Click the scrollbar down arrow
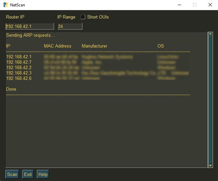Viewport: 218px width, 181px height. 210,166
